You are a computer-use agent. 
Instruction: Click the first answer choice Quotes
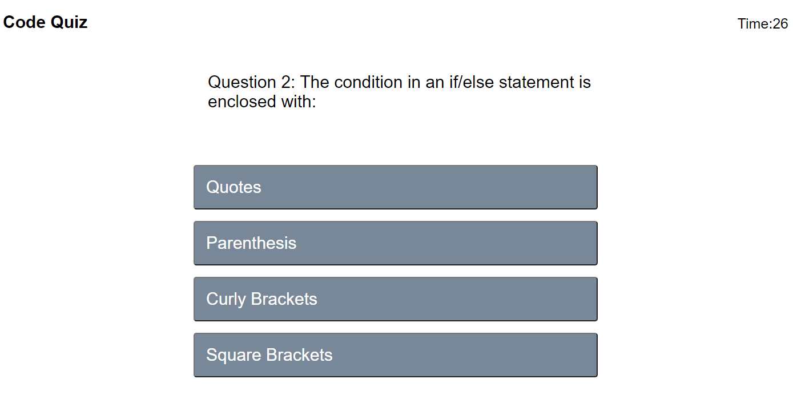[x=396, y=187]
